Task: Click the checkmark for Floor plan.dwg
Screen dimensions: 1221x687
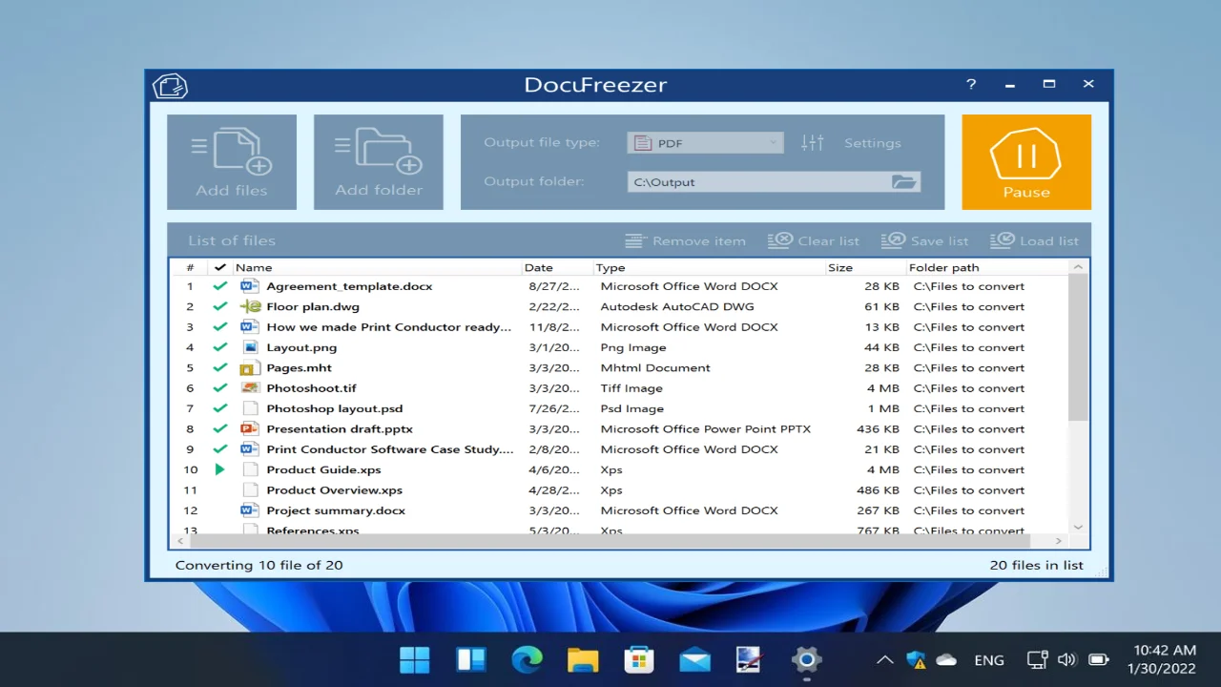Action: (220, 306)
